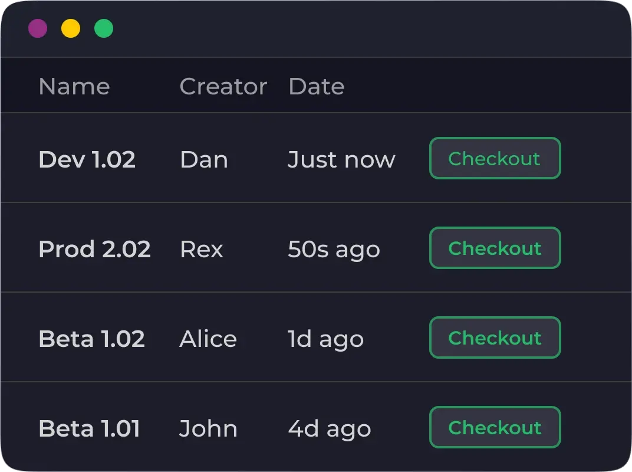Checkout the Beta 1.02 version
This screenshot has height=472, width=632.
coord(495,337)
